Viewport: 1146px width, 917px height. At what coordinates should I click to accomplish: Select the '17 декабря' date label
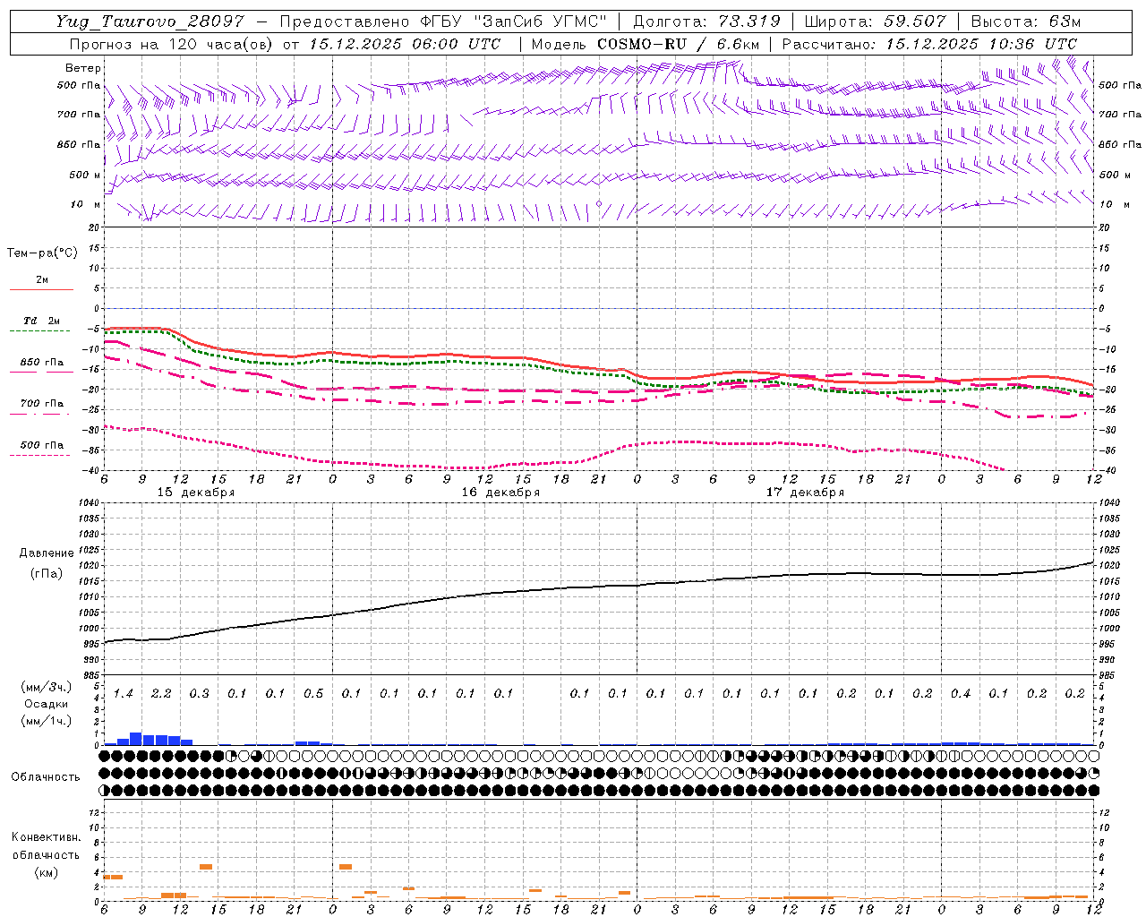pos(805,493)
